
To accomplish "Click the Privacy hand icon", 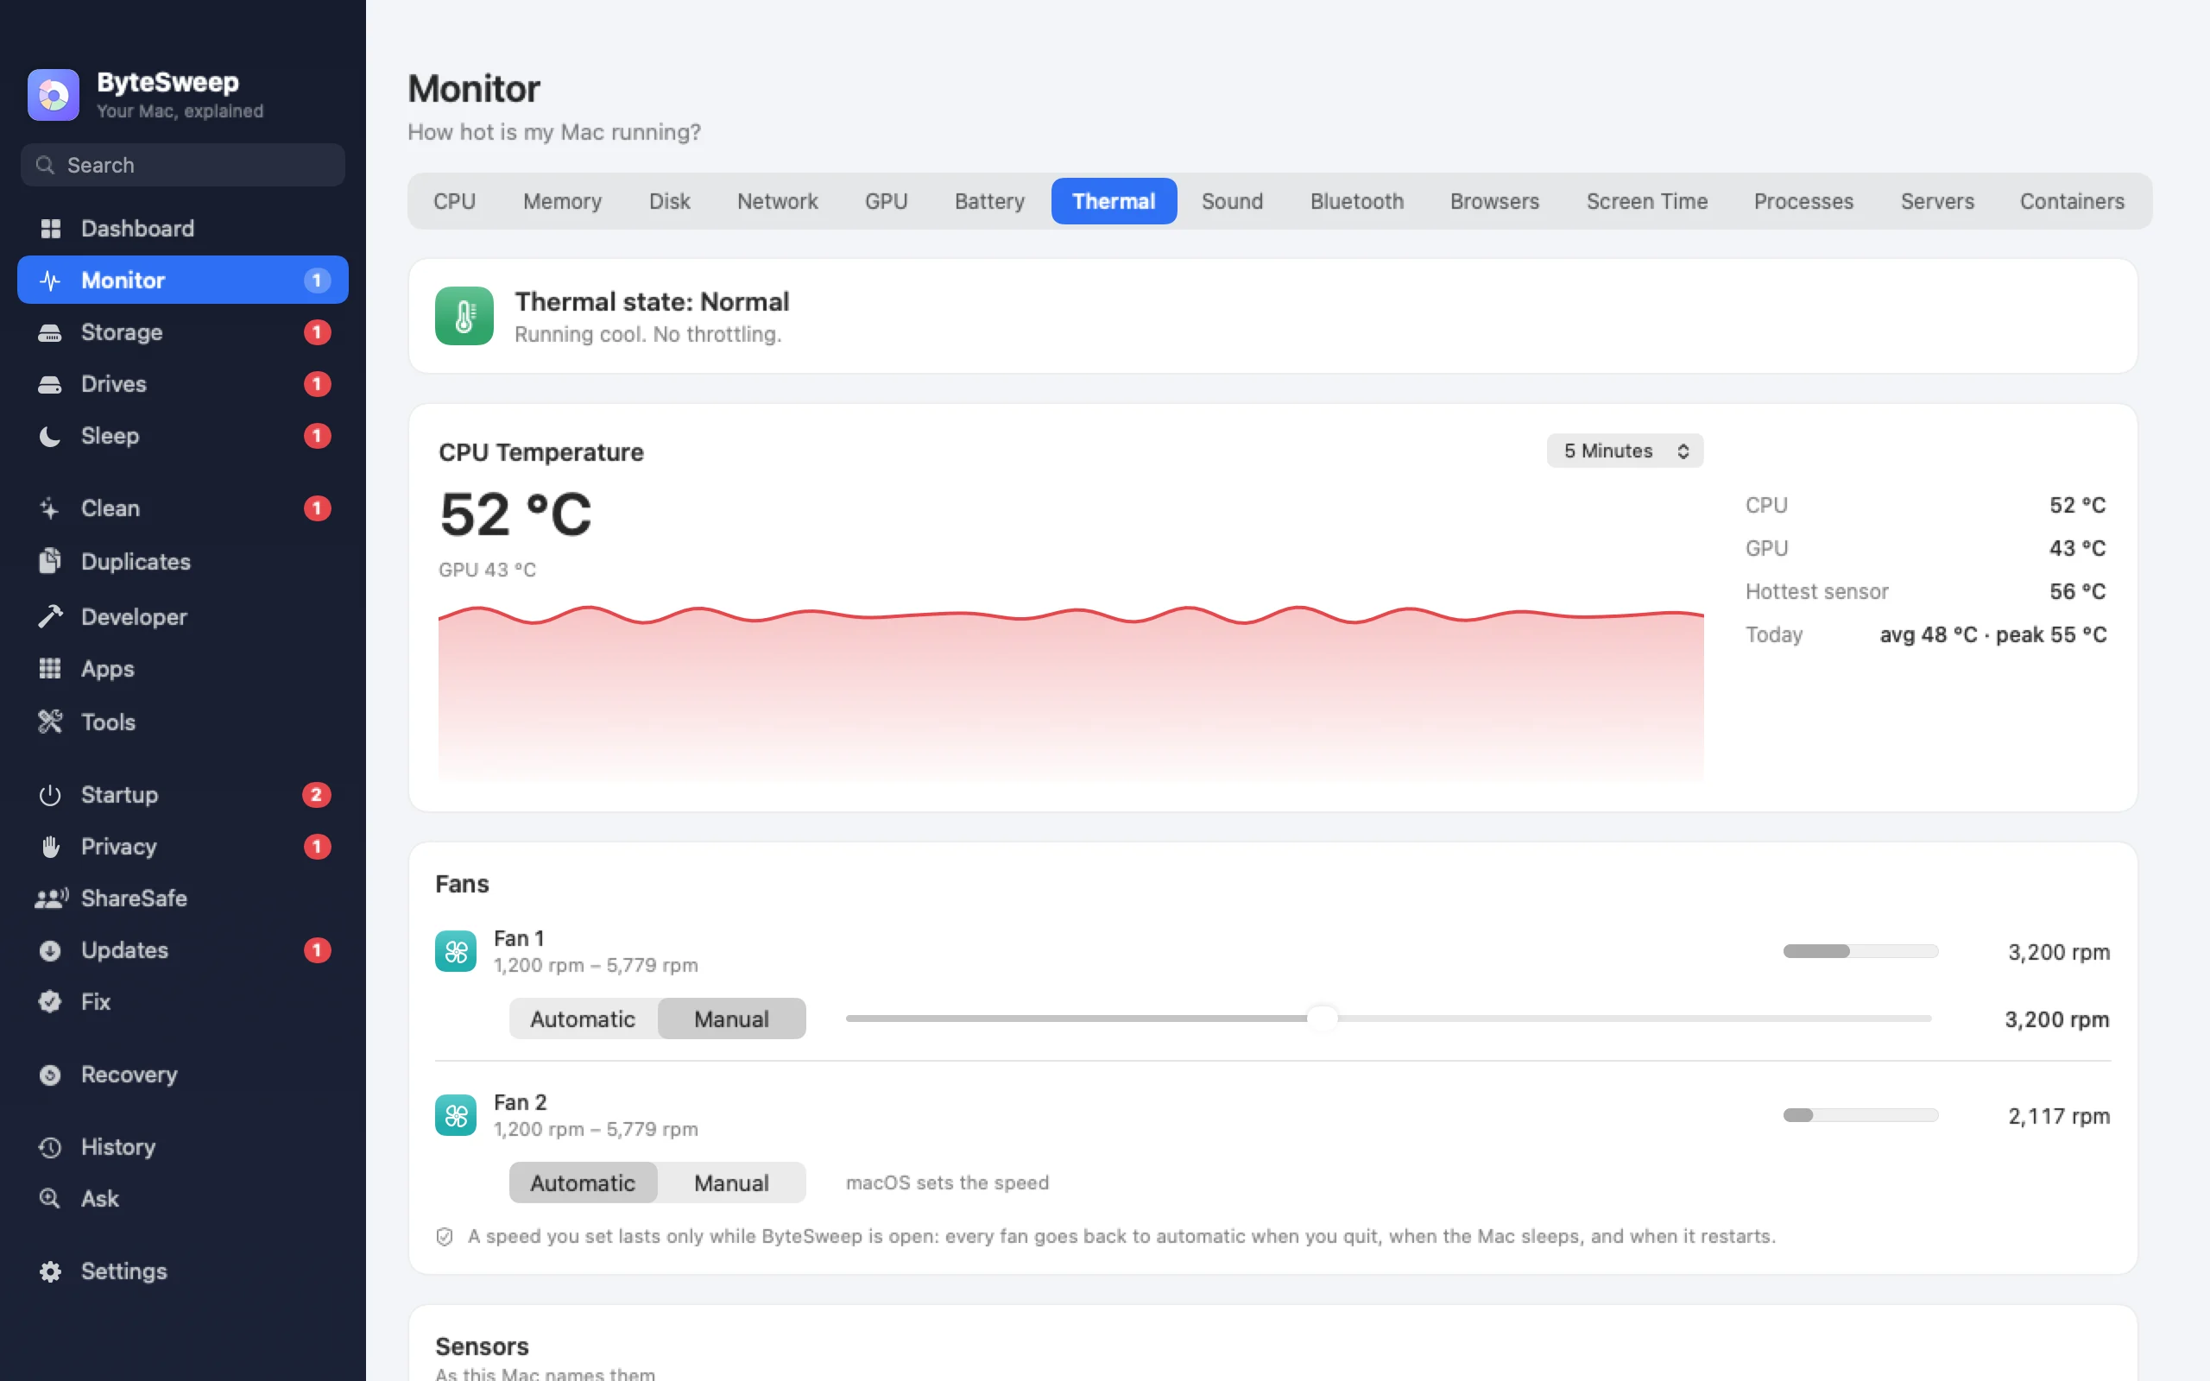I will coord(50,847).
